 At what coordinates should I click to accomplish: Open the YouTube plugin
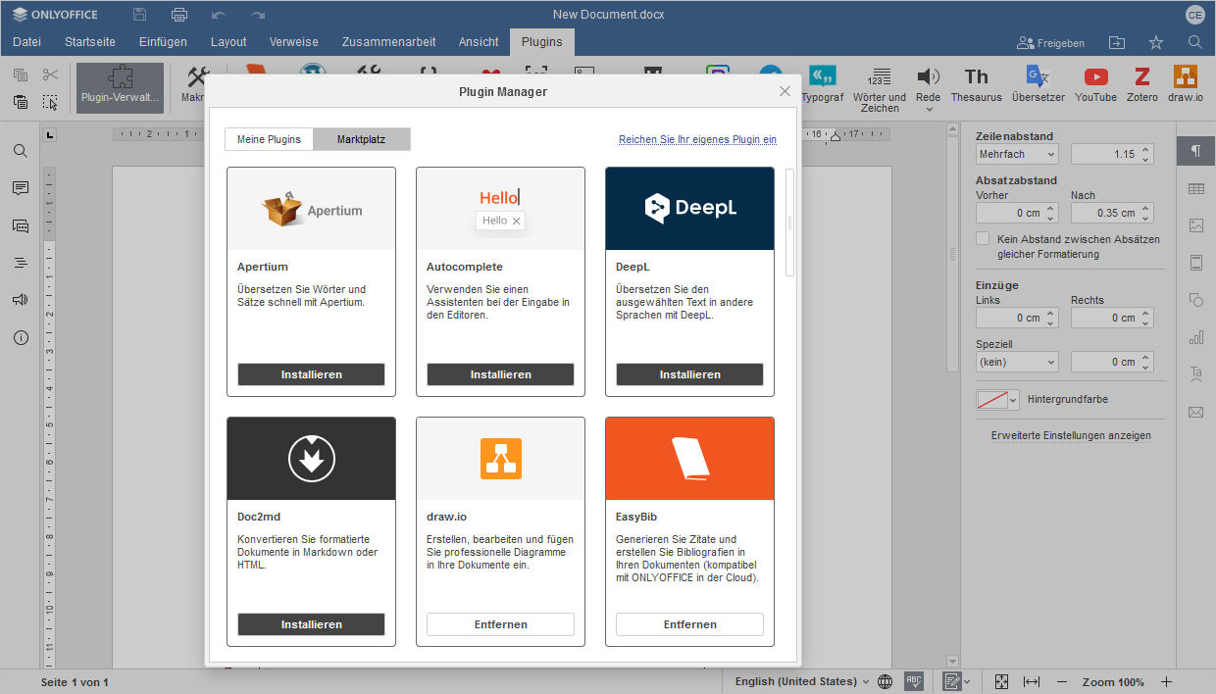pyautogui.click(x=1095, y=85)
